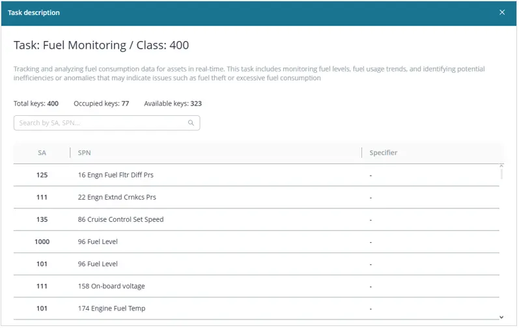Click the Specifier column header

point(383,153)
